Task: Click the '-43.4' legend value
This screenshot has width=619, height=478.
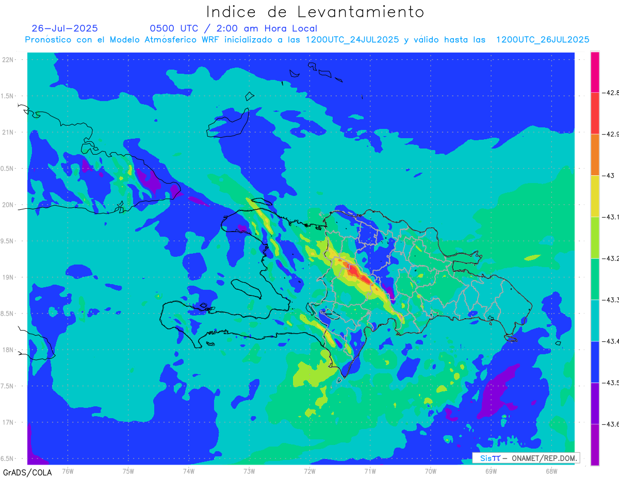Action: click(611, 341)
